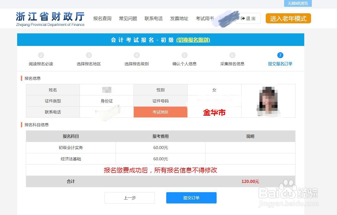Image resolution: width=337 pixels, height=215 pixels.
Task: Click step 6 circle above 采集报名信息
Action: tap(232, 55)
